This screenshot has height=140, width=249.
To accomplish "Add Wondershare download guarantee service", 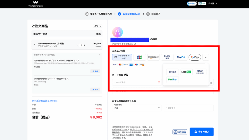I will point(95,90).
